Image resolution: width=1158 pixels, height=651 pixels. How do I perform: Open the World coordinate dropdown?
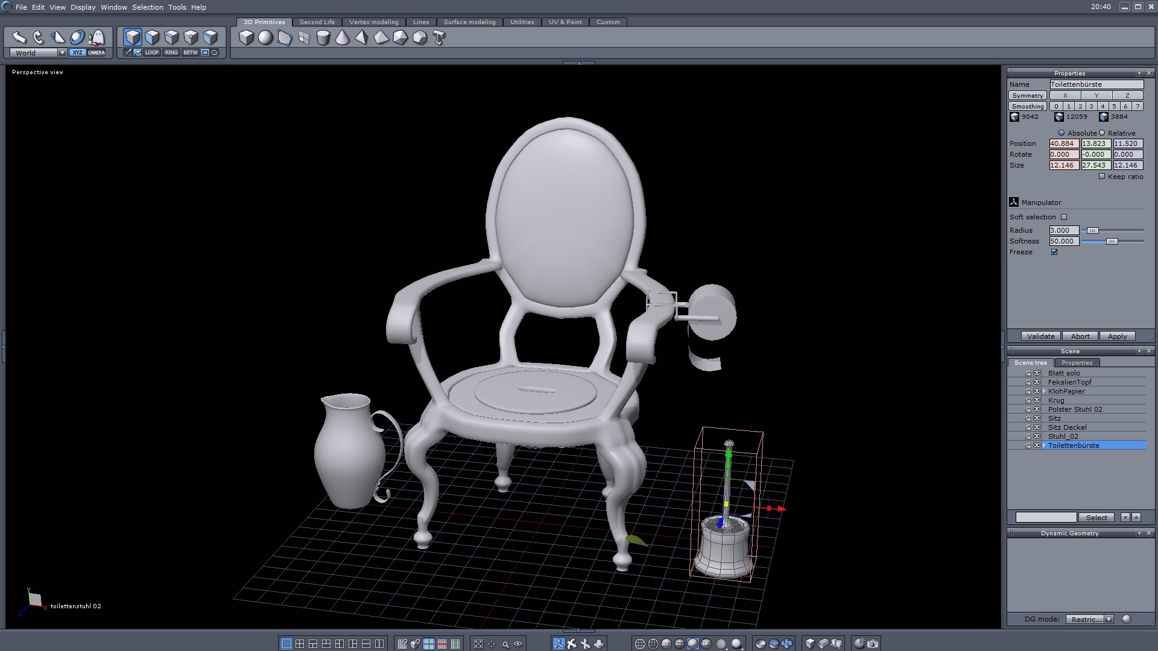click(62, 53)
